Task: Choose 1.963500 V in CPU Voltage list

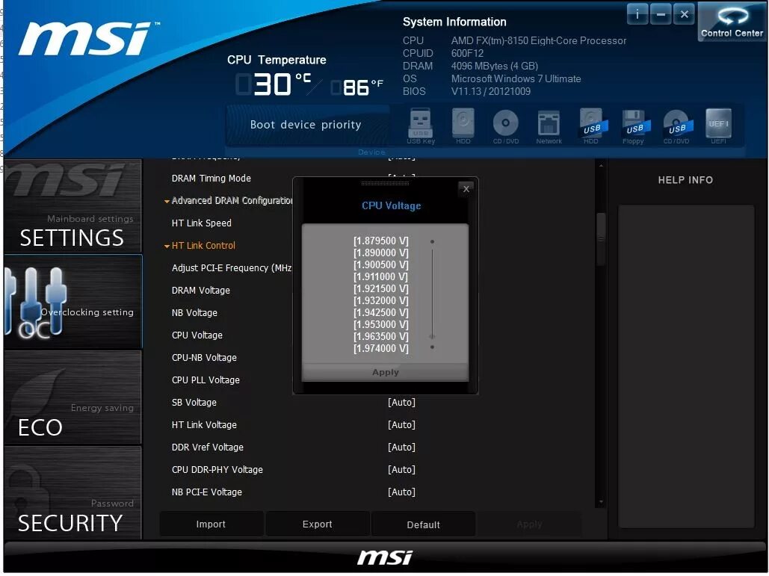Action: [381, 336]
